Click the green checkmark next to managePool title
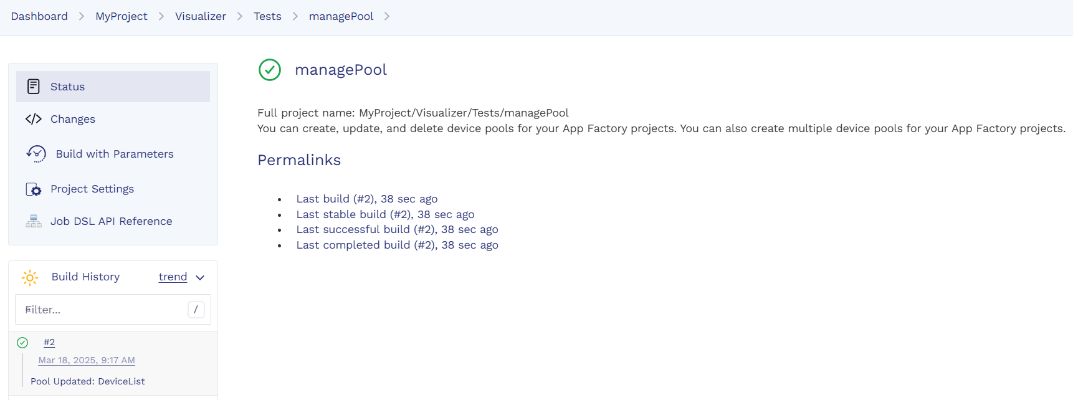 point(270,70)
